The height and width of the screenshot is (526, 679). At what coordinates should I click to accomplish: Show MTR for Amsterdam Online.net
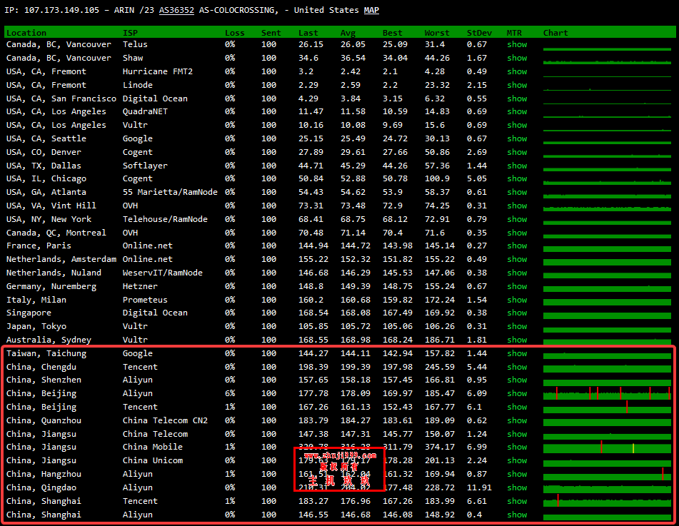coord(517,259)
